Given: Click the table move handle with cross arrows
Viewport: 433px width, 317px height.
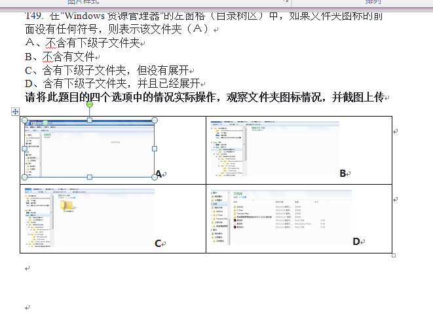Looking at the screenshot, I should [16, 112].
